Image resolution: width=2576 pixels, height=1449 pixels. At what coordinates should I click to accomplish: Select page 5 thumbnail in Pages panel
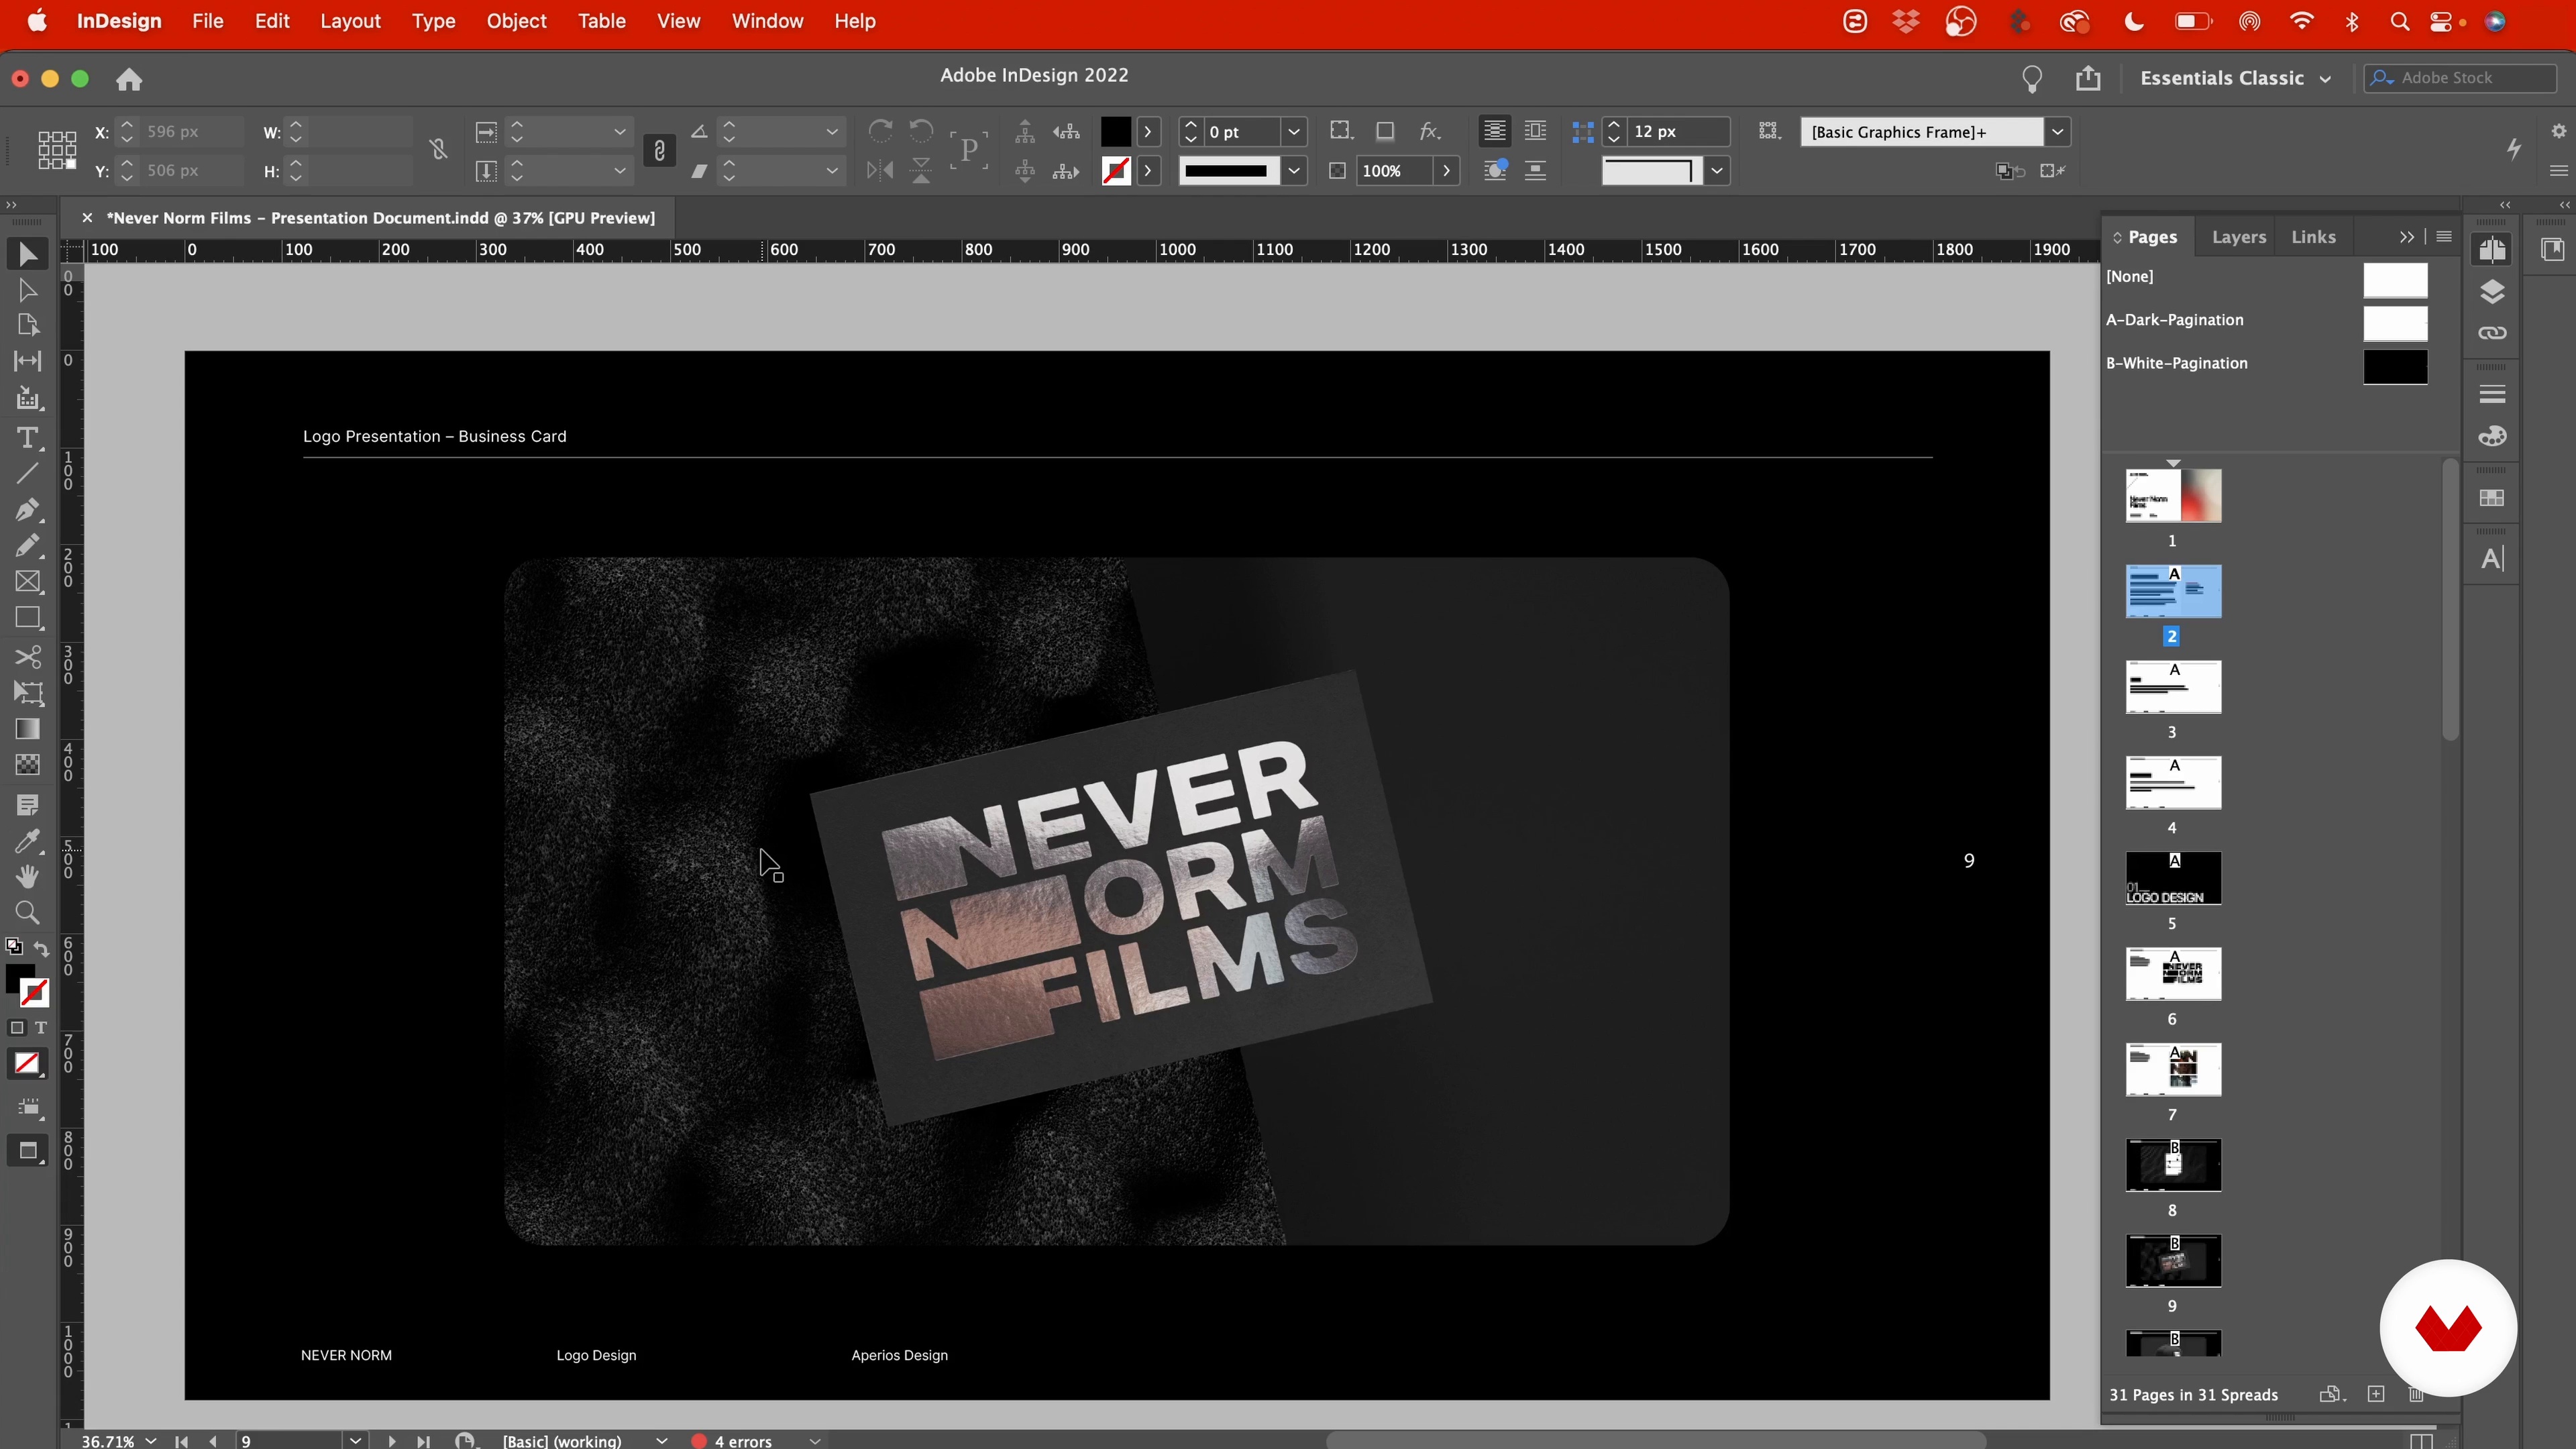(x=2173, y=878)
